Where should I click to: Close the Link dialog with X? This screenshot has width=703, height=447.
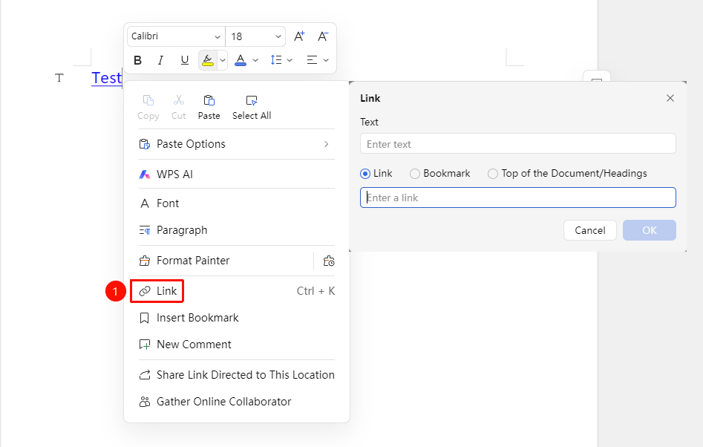click(670, 98)
